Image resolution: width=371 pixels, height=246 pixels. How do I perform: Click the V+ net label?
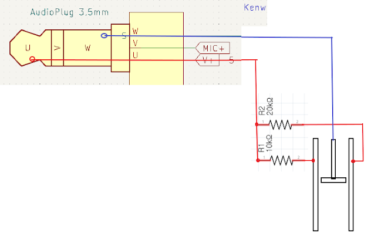[209, 59]
